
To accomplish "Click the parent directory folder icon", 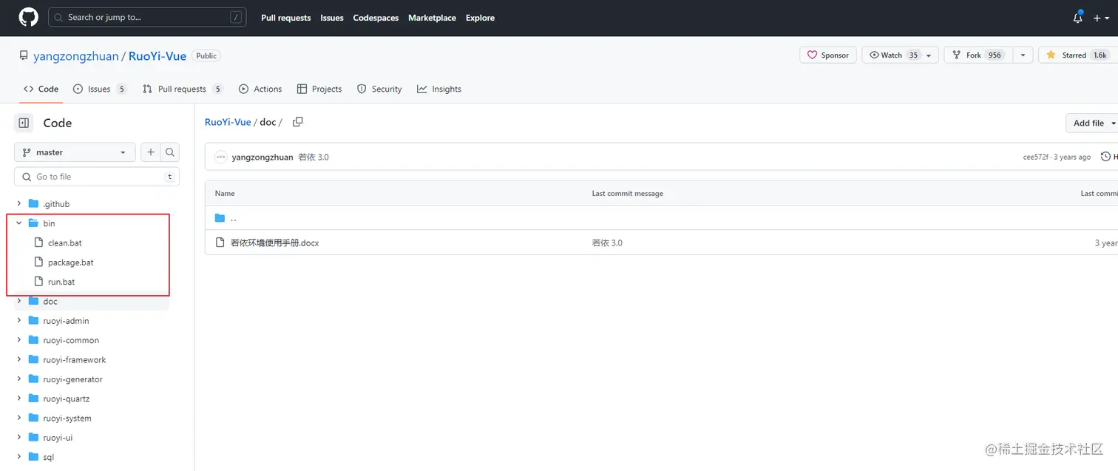I will (220, 218).
